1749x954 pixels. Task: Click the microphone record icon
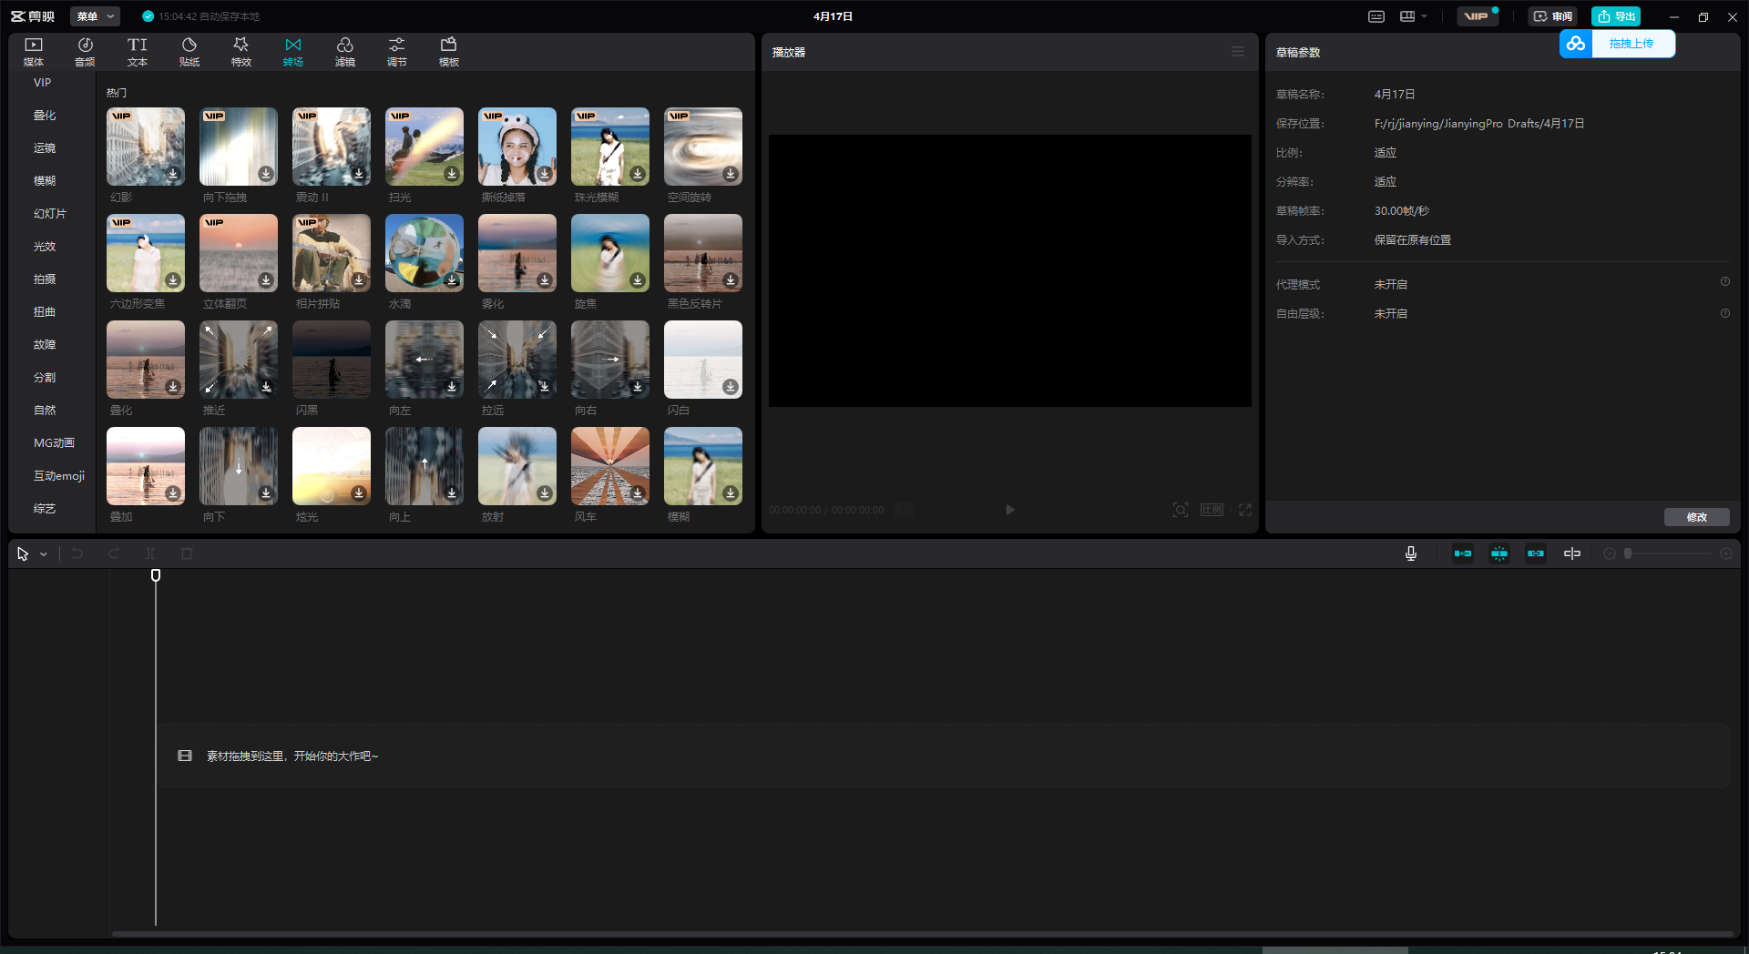[x=1411, y=553]
